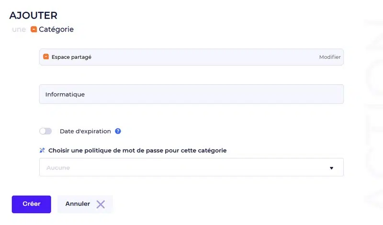Open the Aucune password policy dropdown
Viewport: 383px width, 225px height.
click(191, 168)
